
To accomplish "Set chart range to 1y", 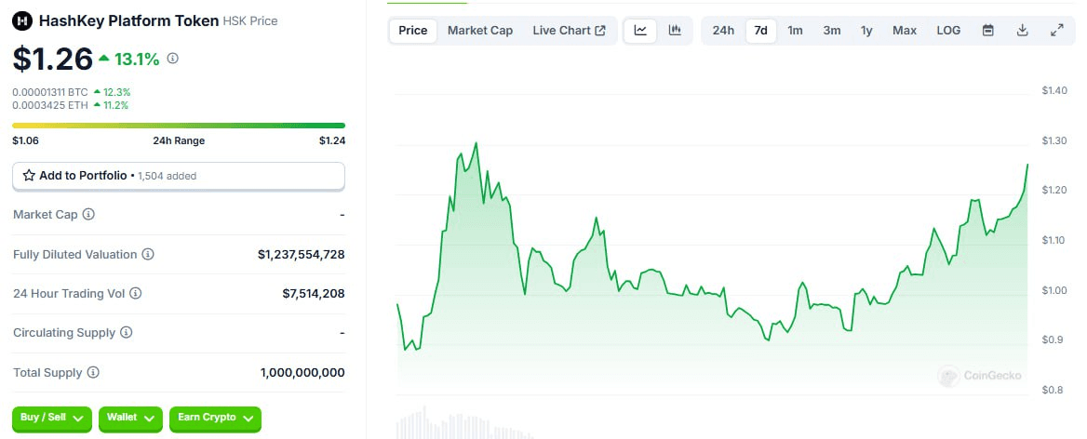I will (866, 31).
